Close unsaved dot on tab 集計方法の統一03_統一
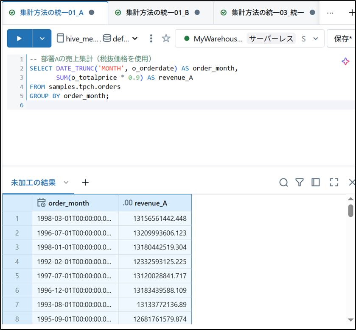 tap(312, 12)
